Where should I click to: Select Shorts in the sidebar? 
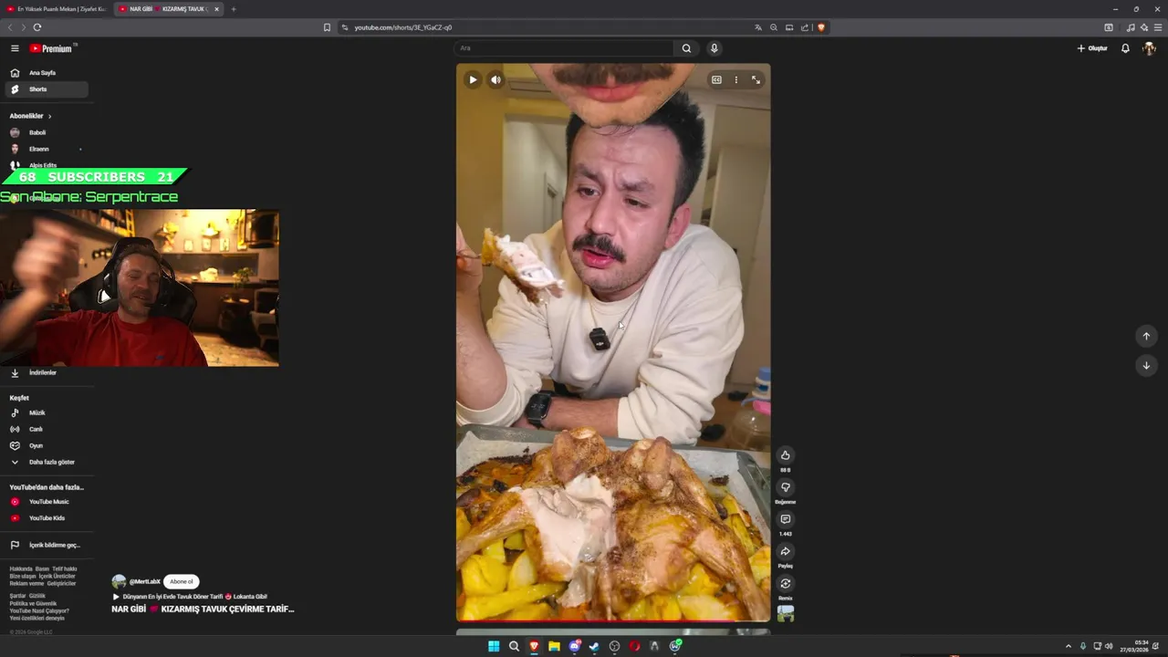coord(46,89)
